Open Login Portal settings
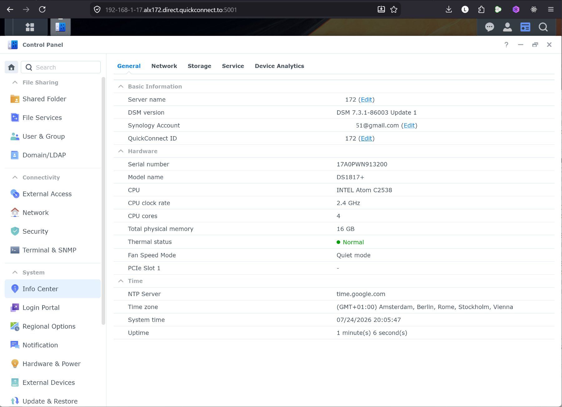The width and height of the screenshot is (562, 407). tap(53, 308)
